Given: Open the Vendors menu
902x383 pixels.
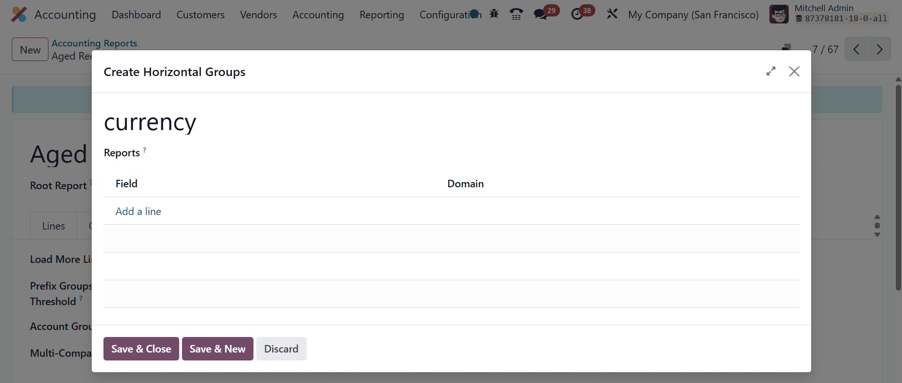Looking at the screenshot, I should coord(258,15).
